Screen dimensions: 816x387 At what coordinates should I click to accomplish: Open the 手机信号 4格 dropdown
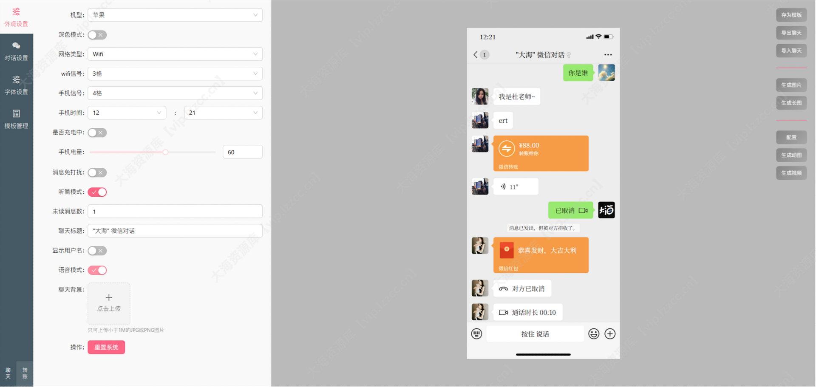pos(175,93)
